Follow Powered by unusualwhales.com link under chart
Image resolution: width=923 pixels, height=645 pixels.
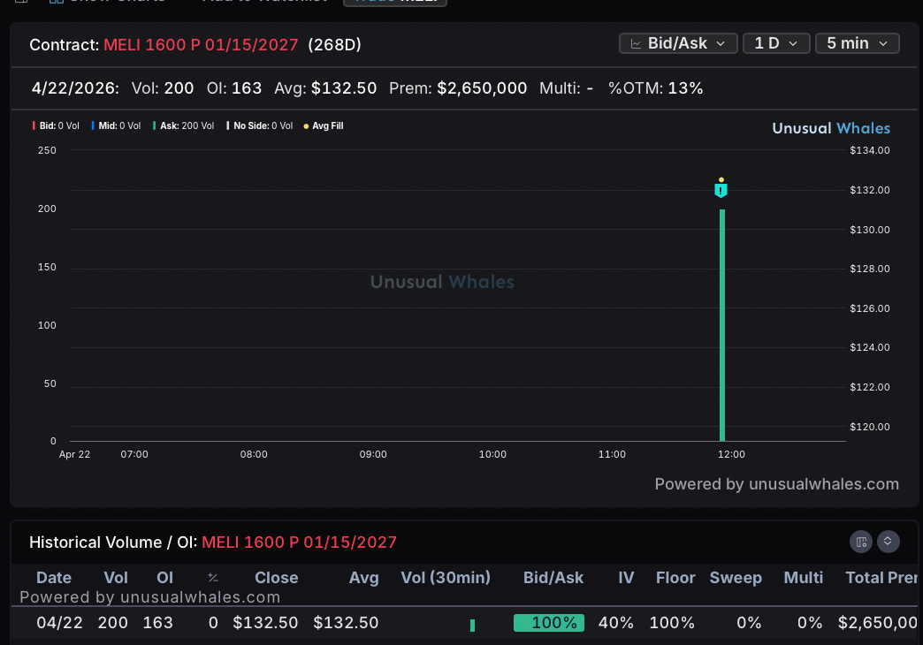click(x=776, y=484)
